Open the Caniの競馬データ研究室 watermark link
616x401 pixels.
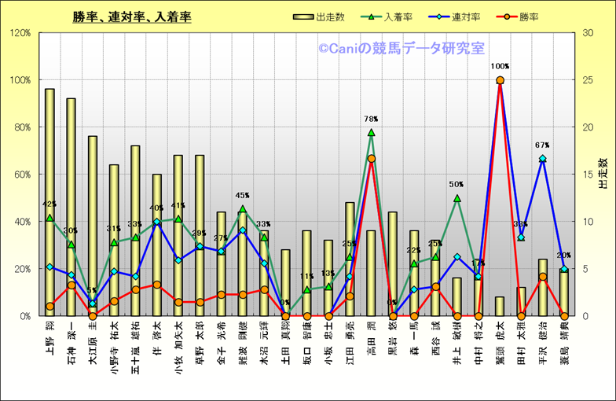coord(401,49)
